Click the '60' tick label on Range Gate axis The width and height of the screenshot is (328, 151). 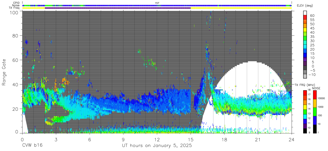(16, 60)
